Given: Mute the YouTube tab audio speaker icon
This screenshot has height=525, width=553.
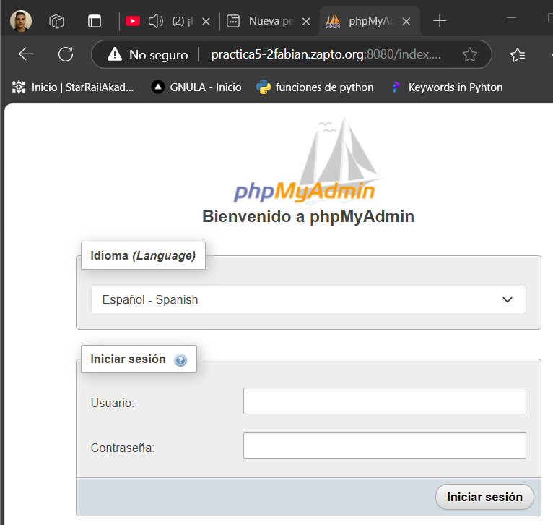Looking at the screenshot, I should tap(155, 21).
